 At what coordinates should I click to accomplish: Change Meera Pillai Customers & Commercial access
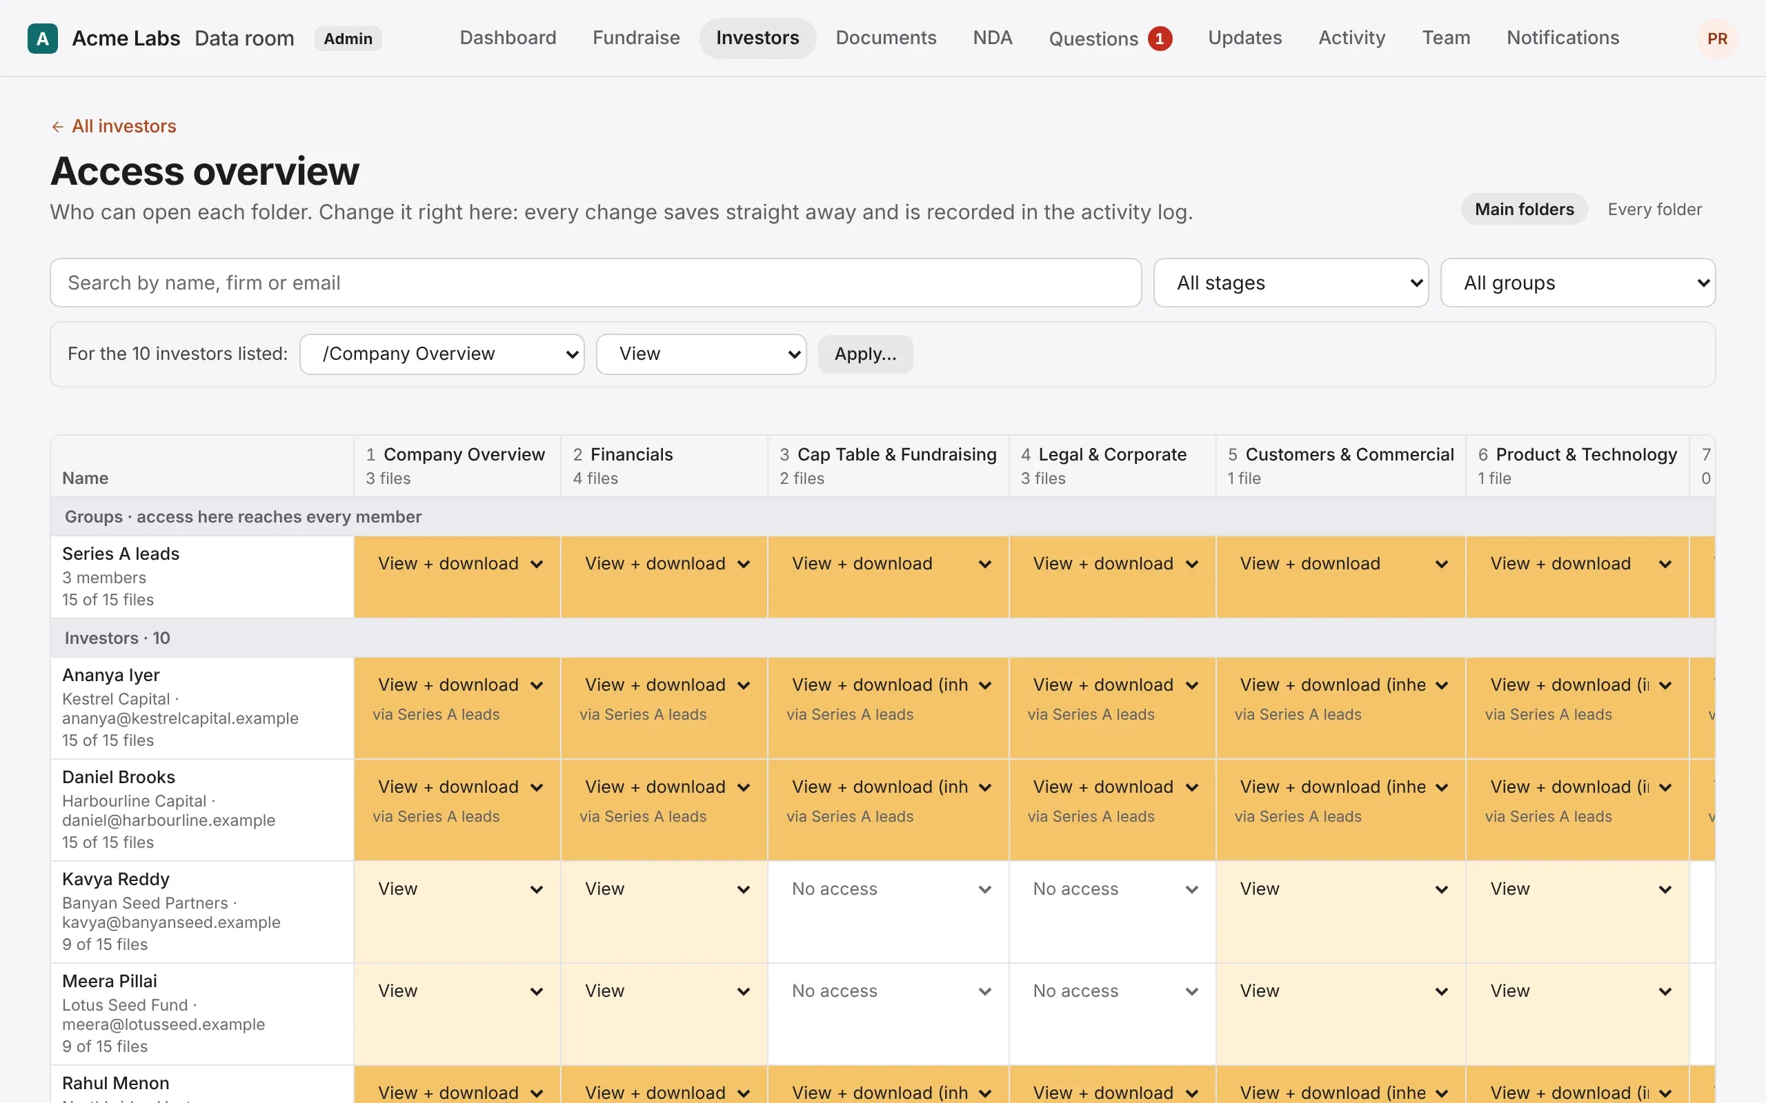coord(1342,991)
